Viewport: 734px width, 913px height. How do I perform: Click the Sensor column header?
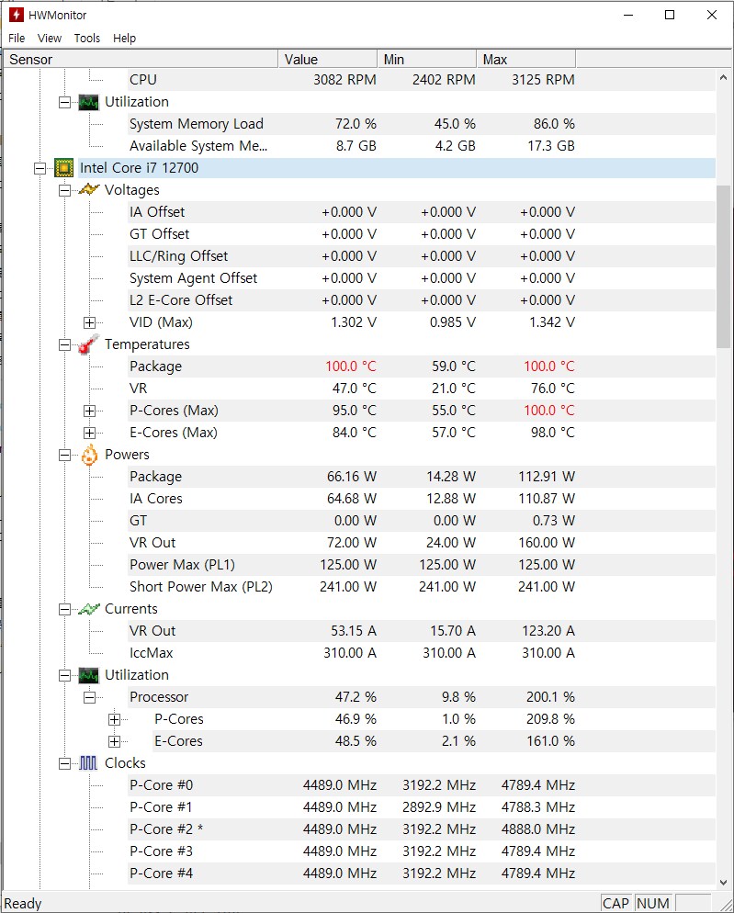coord(141,60)
